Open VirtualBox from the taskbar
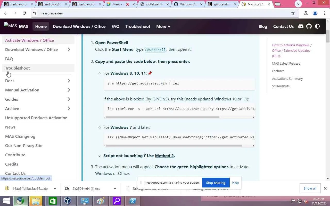 point(68,201)
